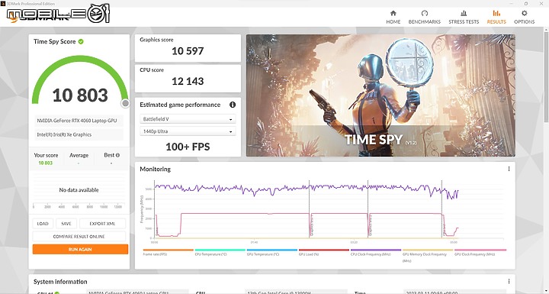The height and width of the screenshot is (294, 549).
Task: Click the main Time Spy score 10 803
Action: point(80,95)
